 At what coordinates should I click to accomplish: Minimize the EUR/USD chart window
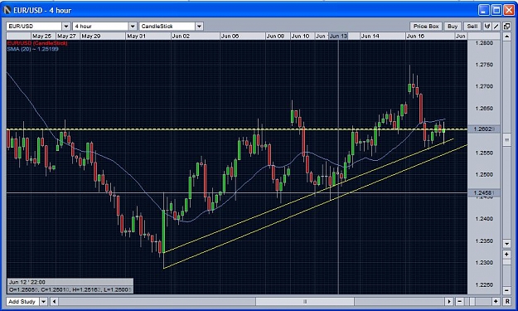(x=484, y=10)
